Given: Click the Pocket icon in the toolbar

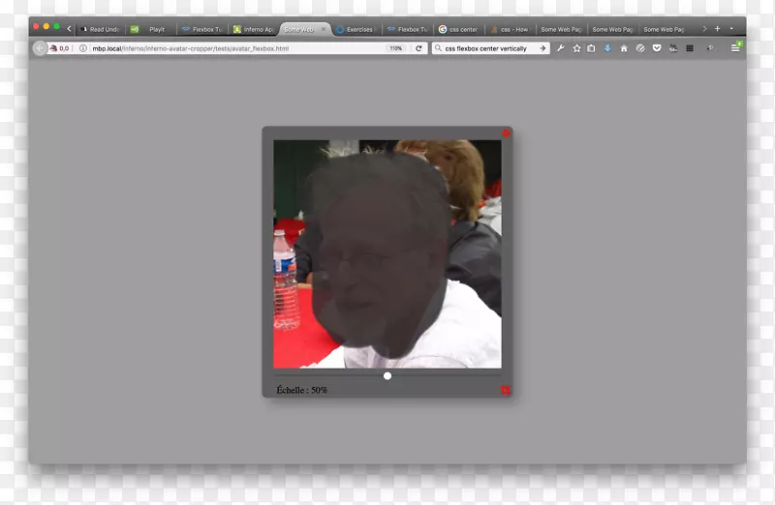Looking at the screenshot, I should (657, 47).
